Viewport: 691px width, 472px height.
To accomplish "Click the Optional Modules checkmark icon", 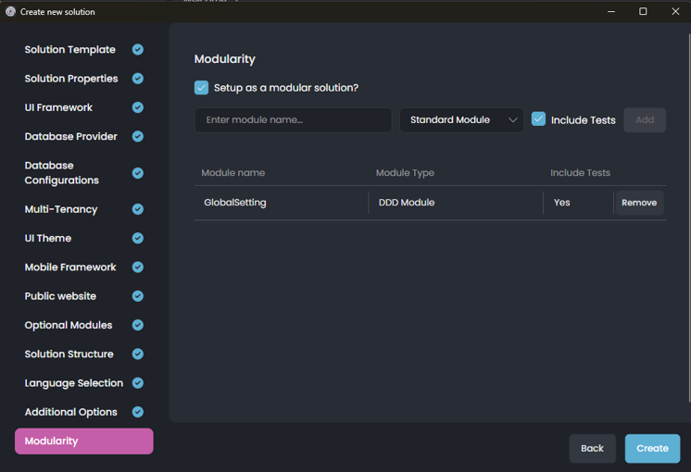I will (137, 325).
